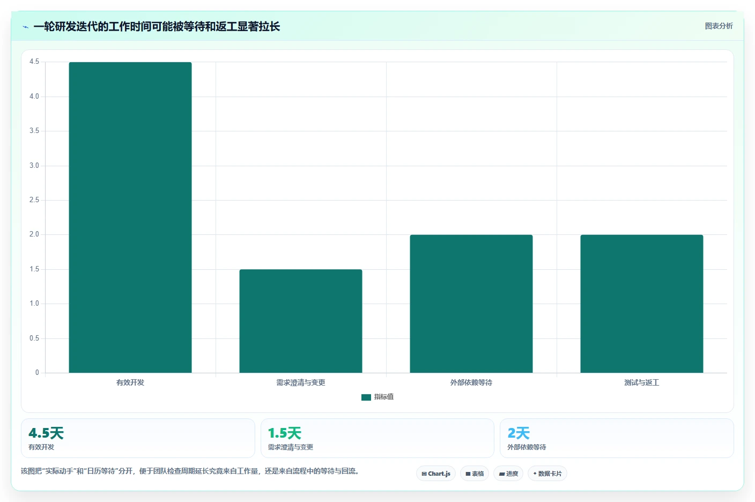Select the 测试与返工 bar
The image size is (755, 502).
coord(642,304)
